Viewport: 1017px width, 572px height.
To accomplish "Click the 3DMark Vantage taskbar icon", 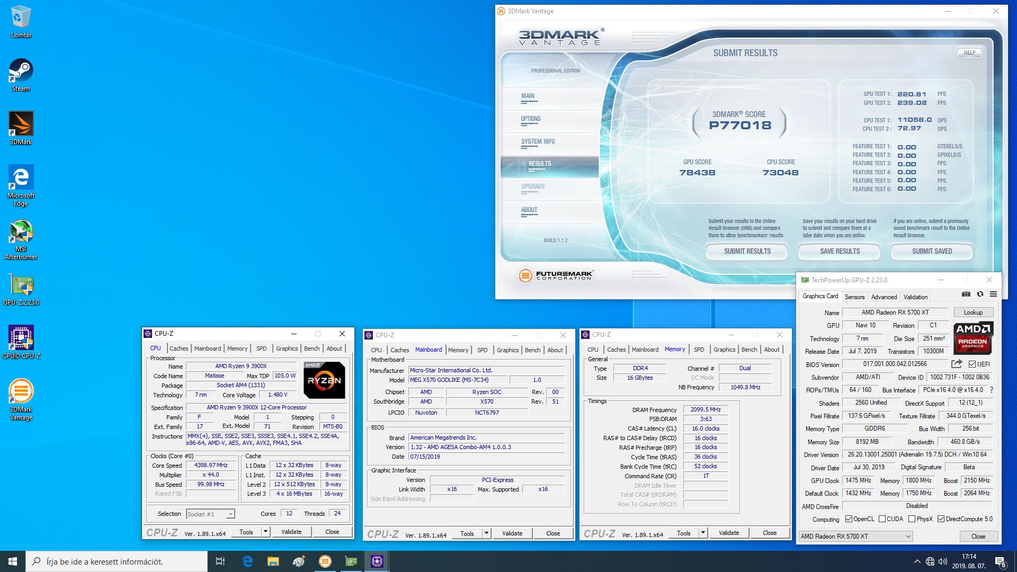I will (325, 561).
